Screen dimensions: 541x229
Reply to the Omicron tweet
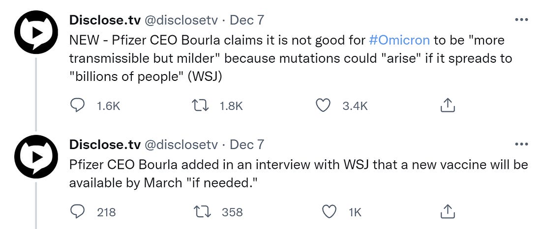click(x=78, y=105)
